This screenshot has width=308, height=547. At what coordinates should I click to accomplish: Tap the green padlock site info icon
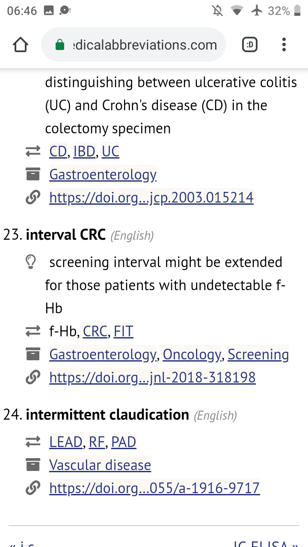click(60, 45)
